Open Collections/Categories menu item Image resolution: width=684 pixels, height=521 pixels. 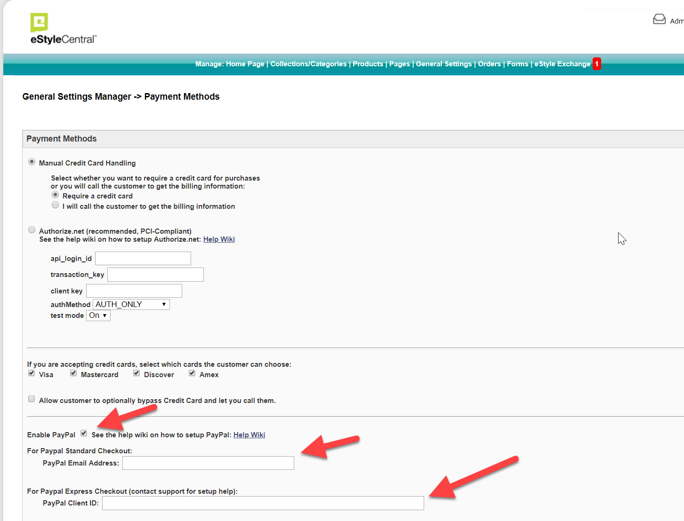[x=308, y=64]
